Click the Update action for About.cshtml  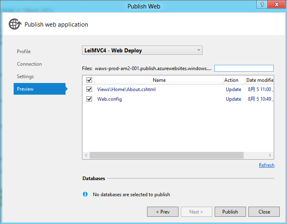234,89
